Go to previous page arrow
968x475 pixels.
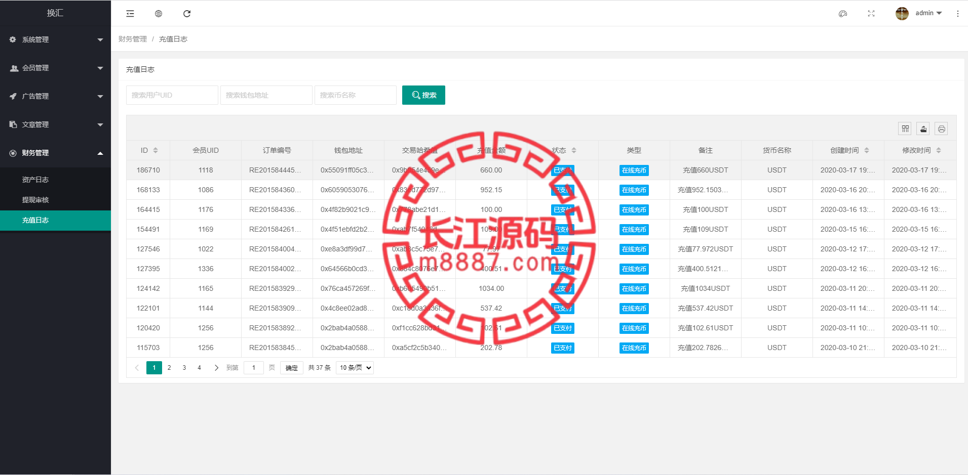tap(137, 368)
